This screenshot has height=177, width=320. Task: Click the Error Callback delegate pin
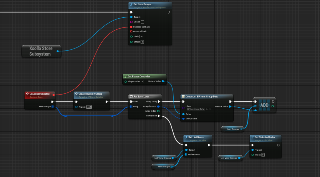[x=131, y=32]
